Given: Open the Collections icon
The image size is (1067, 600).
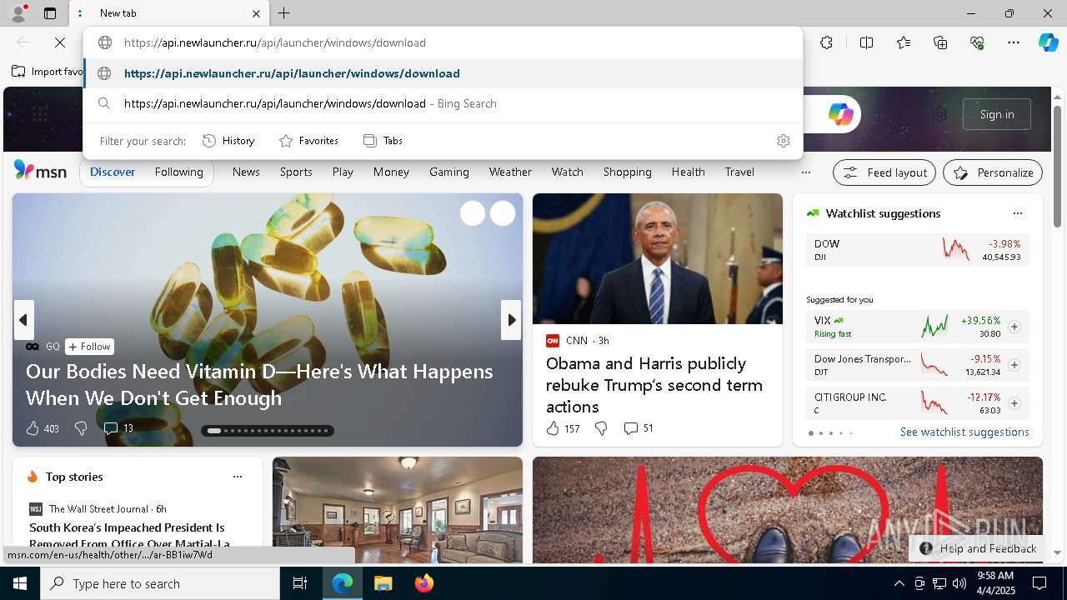Looking at the screenshot, I should pyautogui.click(x=940, y=42).
